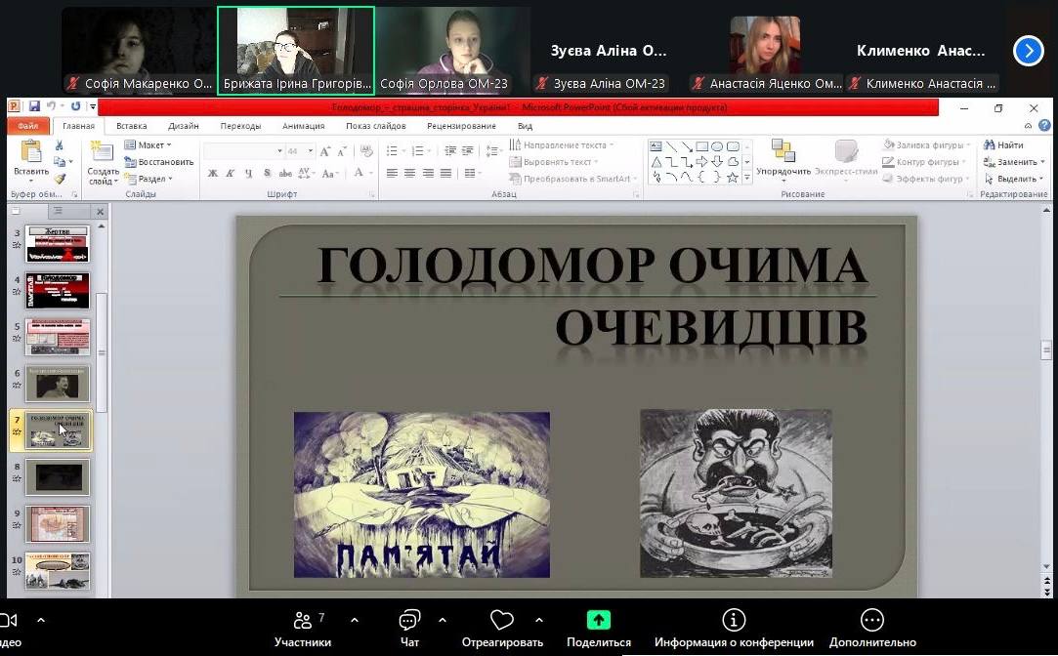The width and height of the screenshot is (1058, 656).
Task: Select slide 8 thumbnail in slide panel
Action: 57,476
